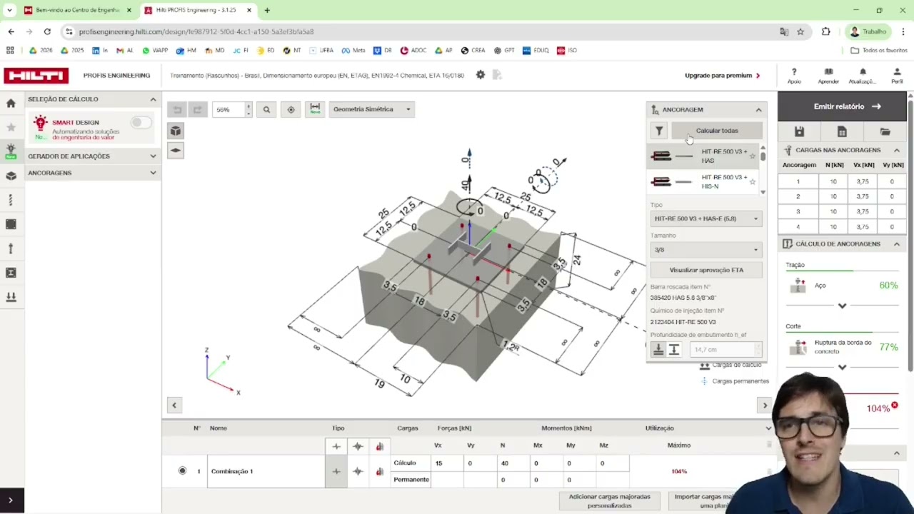Viewport: 914px width, 514px height.
Task: Click Adicionar cargas majoradas personalizadas button
Action: pyautogui.click(x=609, y=501)
